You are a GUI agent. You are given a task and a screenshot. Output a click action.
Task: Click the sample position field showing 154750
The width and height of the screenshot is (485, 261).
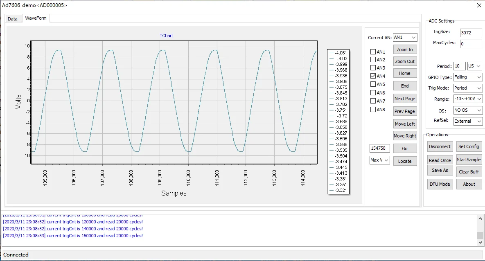379,148
